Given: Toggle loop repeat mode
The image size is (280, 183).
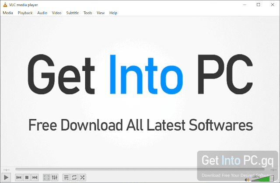Looking at the screenshot, I should point(74,177).
